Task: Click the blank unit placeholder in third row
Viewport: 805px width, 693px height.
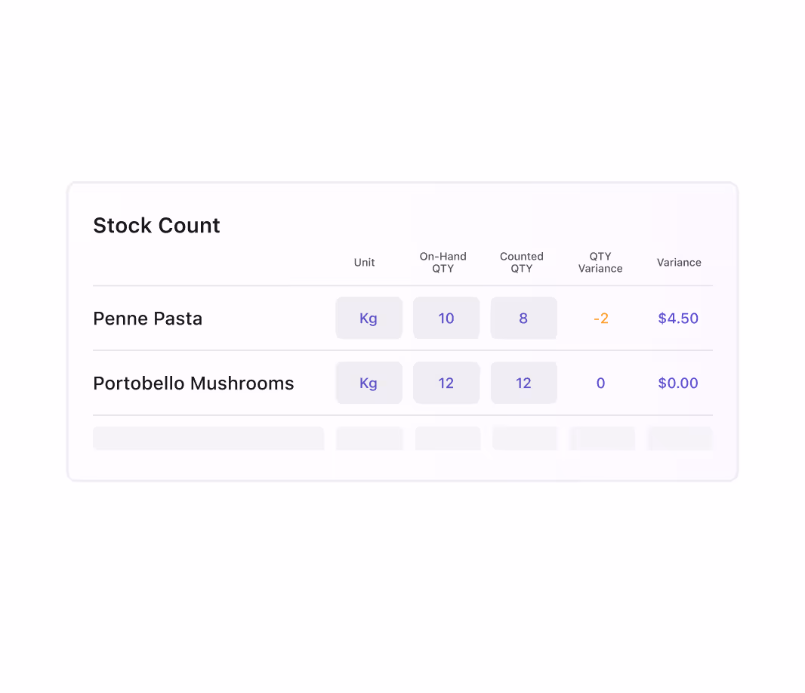Action: [369, 439]
